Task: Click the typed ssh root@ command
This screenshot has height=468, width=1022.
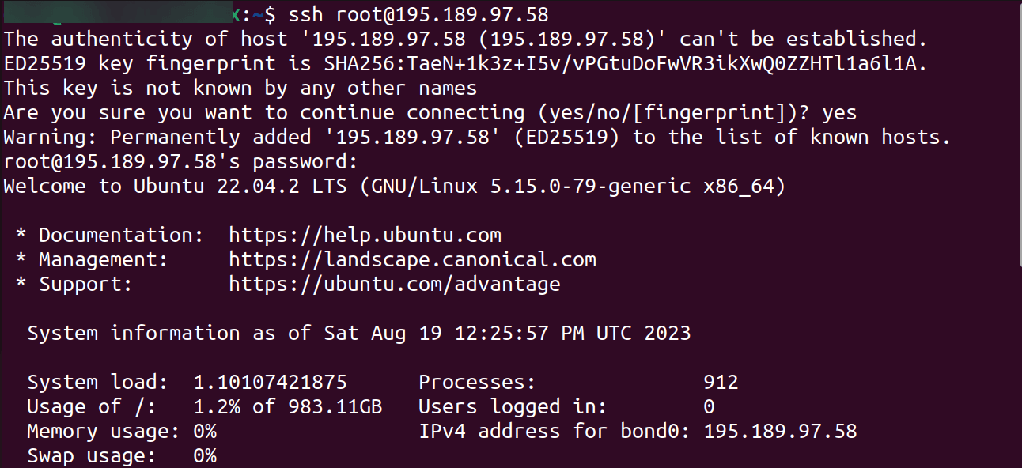Action: pos(418,14)
